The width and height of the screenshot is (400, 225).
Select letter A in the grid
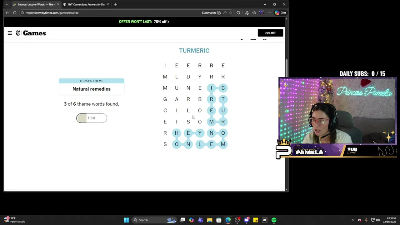click(x=177, y=99)
